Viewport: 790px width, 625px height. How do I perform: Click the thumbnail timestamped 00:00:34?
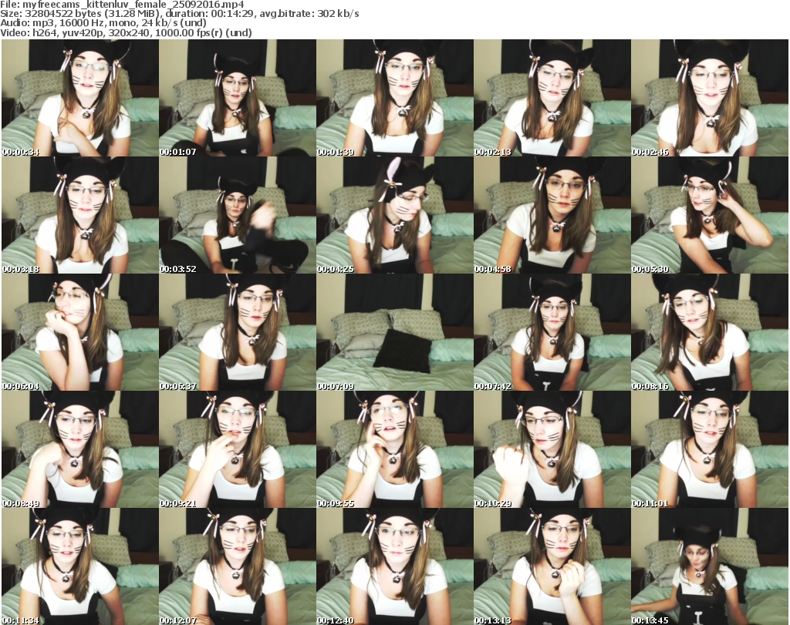79,99
